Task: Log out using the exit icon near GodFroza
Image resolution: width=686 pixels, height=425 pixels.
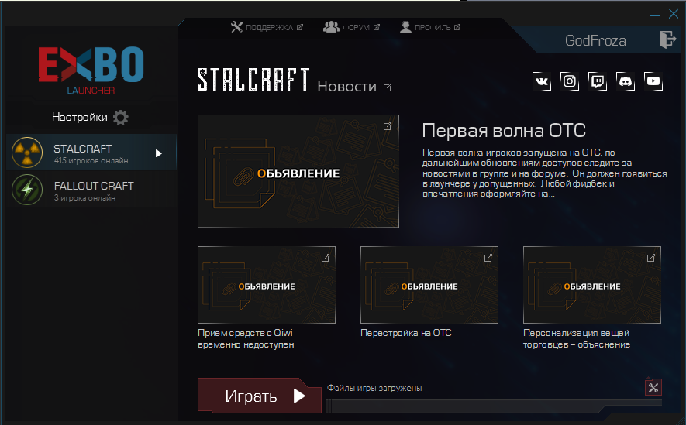Action: 667,39
